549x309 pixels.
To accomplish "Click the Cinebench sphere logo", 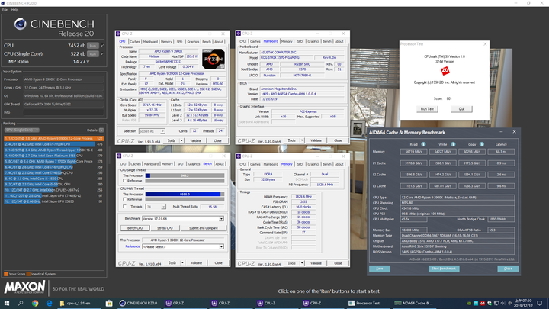I will point(21,24).
